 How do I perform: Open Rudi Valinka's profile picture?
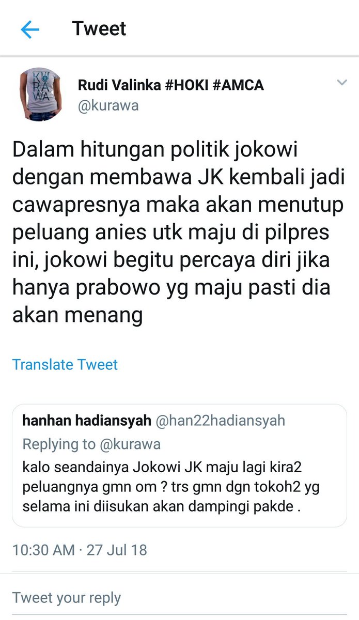40,95
